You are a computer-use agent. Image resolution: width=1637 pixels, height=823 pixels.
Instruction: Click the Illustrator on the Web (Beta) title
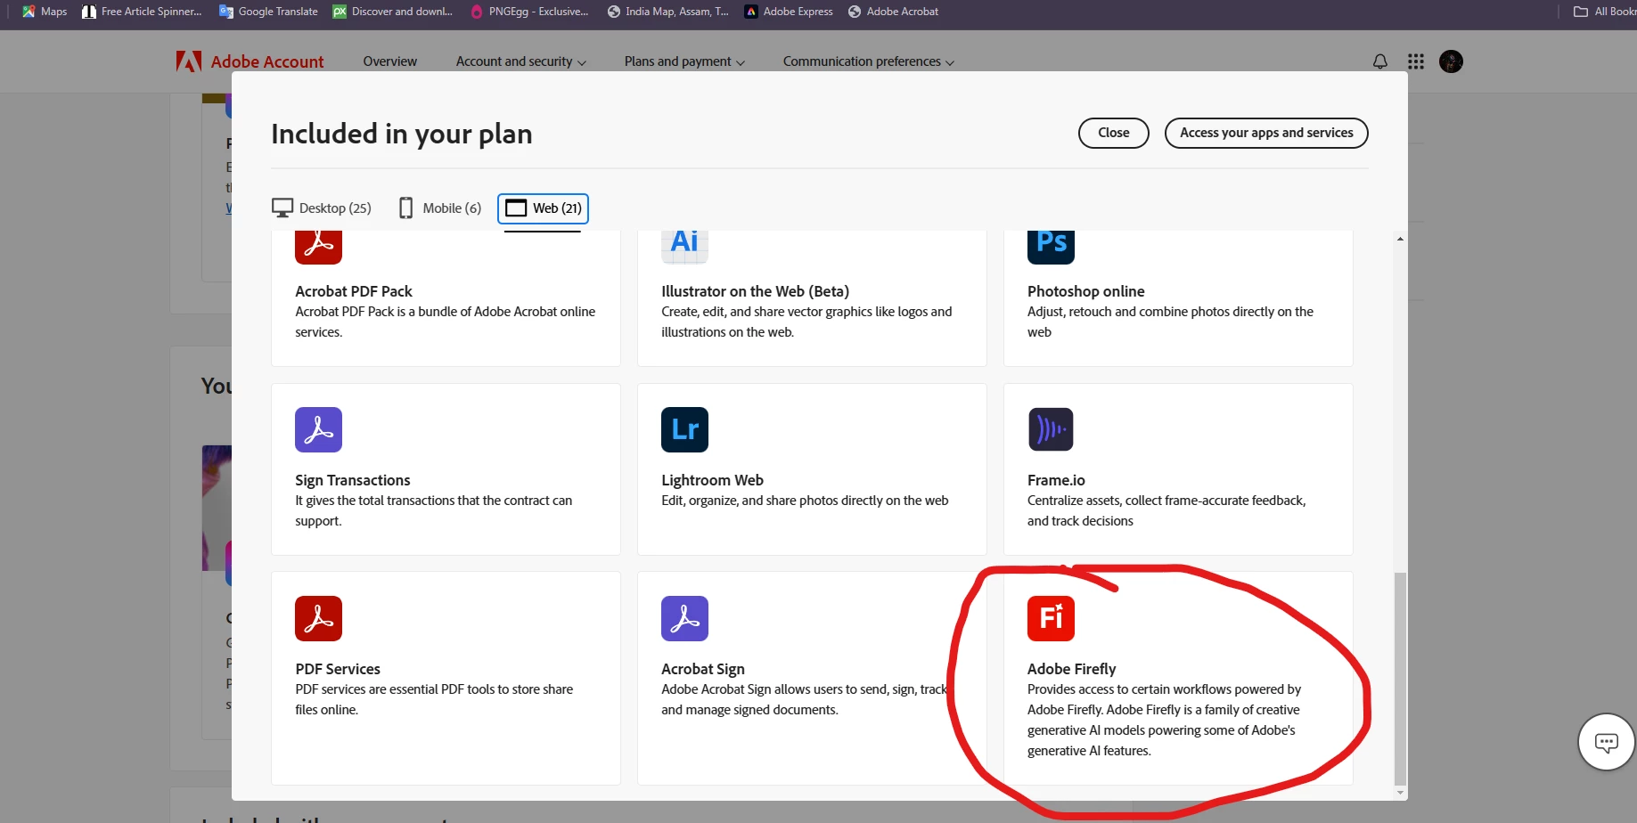pos(755,291)
